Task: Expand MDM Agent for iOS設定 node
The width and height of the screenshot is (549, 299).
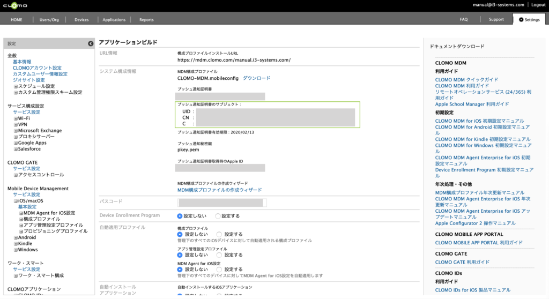Action: tap(21, 213)
